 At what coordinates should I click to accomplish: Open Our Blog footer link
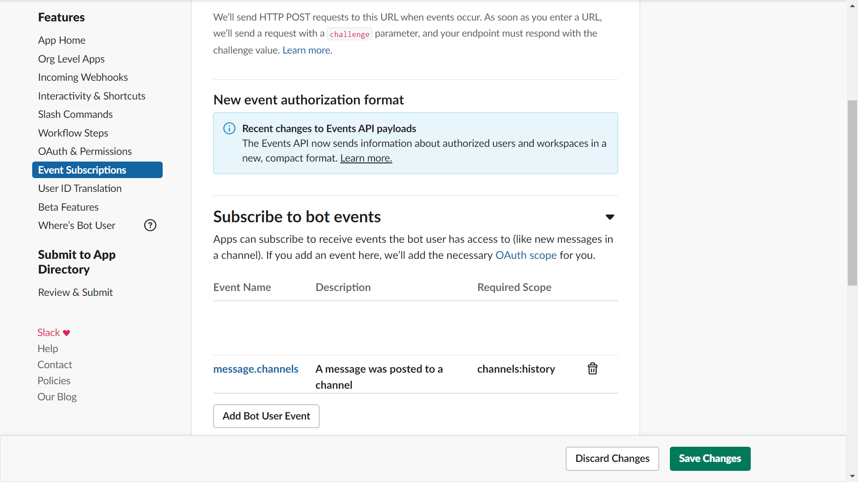tap(57, 397)
